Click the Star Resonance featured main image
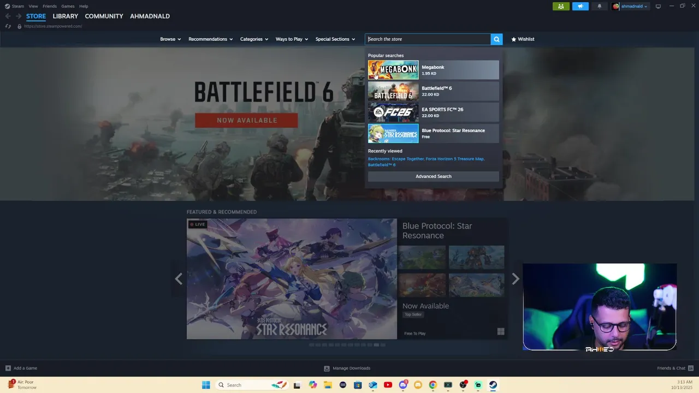Image resolution: width=699 pixels, height=393 pixels. 292,279
